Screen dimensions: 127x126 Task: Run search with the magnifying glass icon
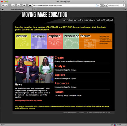[124, 5]
